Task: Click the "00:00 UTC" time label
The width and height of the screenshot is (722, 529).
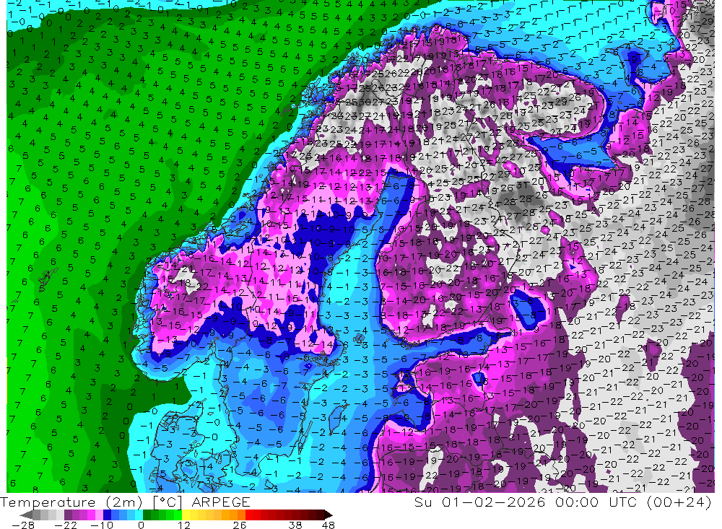Action: click(x=597, y=502)
